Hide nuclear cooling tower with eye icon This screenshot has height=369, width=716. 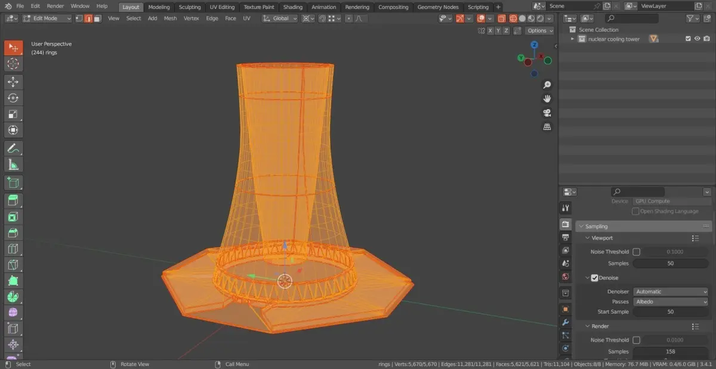(x=697, y=39)
